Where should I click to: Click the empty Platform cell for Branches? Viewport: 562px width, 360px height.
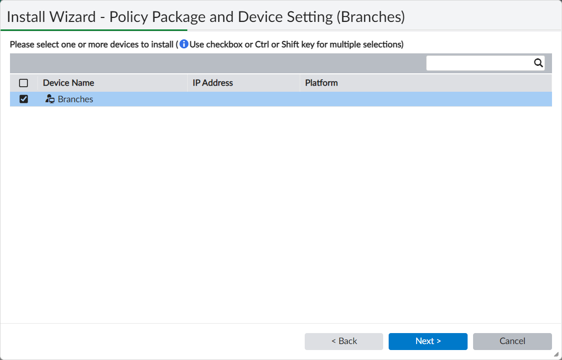pyautogui.click(x=425, y=99)
